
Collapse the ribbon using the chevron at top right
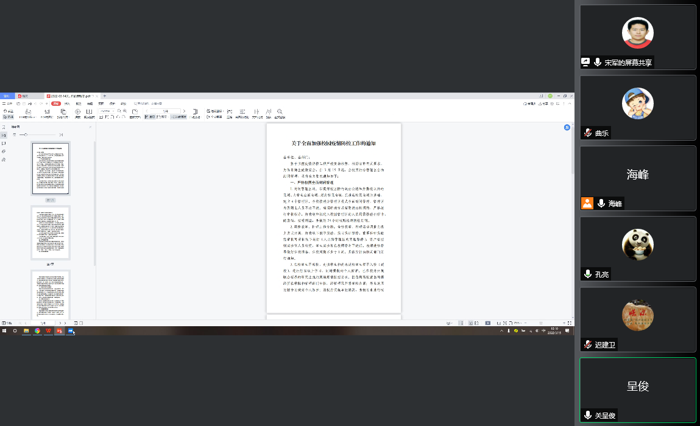[x=571, y=104]
